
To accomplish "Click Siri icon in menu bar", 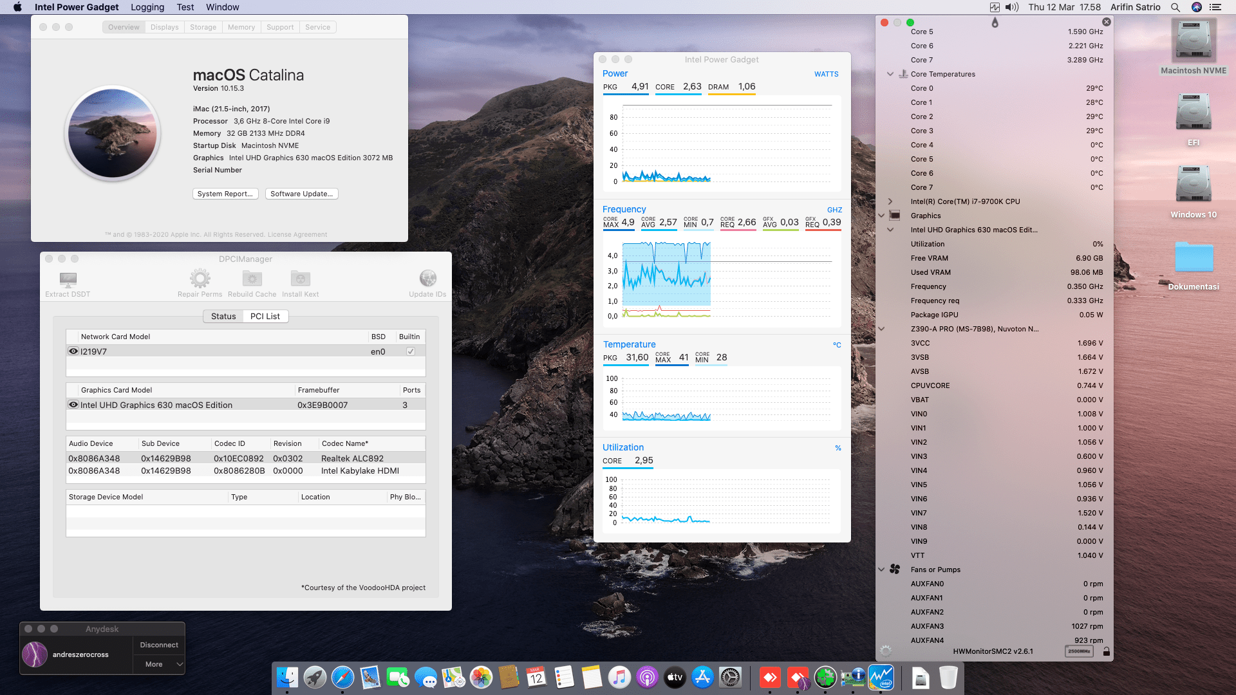I will tap(1197, 7).
